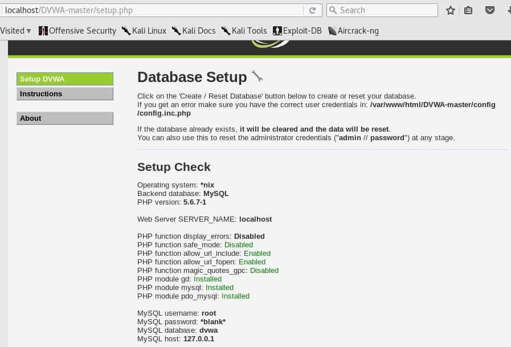Click the Kali Tools bookmark dragon icon
The image size is (511, 347).
pos(226,31)
